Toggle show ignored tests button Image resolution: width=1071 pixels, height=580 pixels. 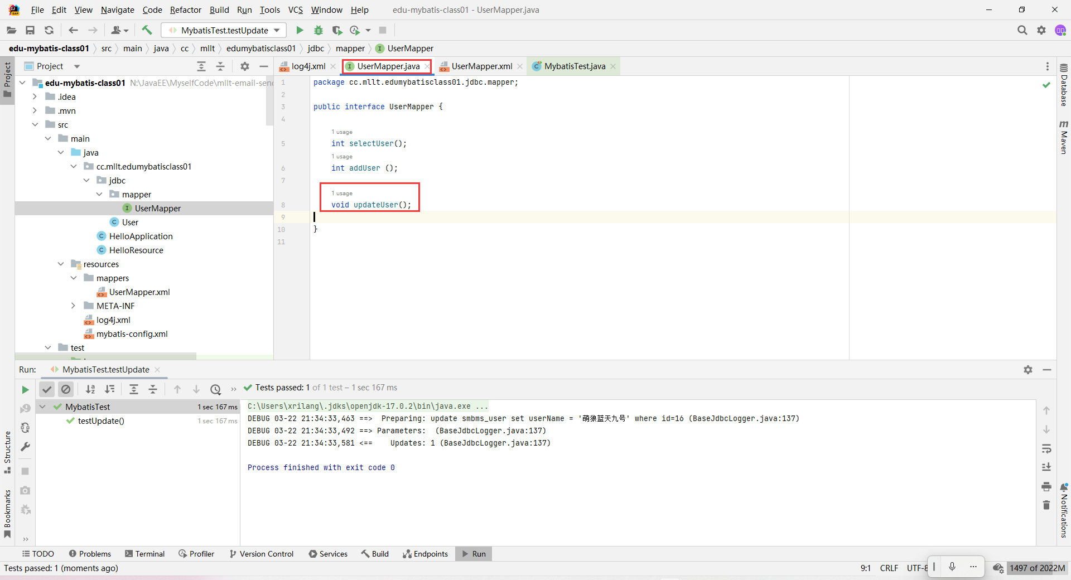(66, 389)
